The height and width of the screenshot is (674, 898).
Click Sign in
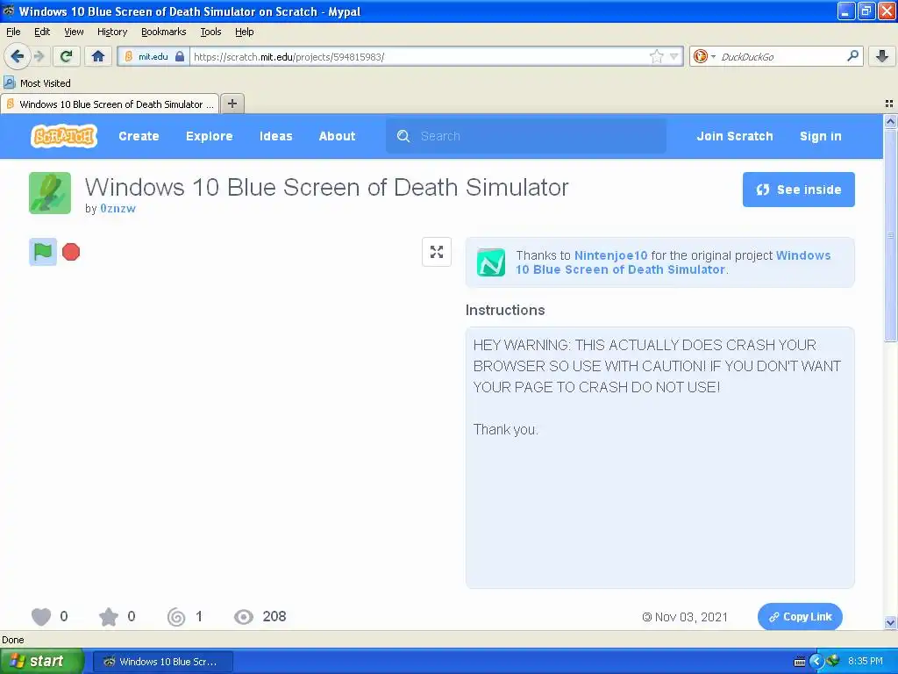[x=820, y=136]
